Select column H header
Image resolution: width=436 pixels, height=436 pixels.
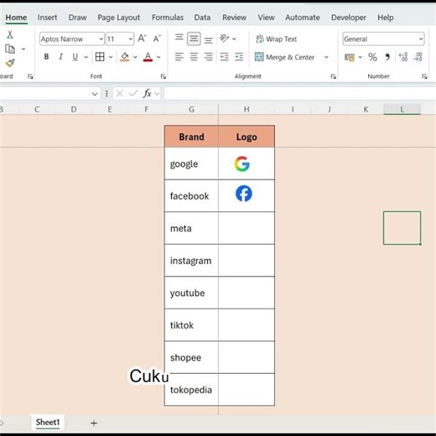tap(247, 109)
